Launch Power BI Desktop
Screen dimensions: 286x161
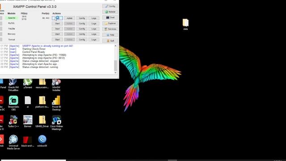coord(56,103)
